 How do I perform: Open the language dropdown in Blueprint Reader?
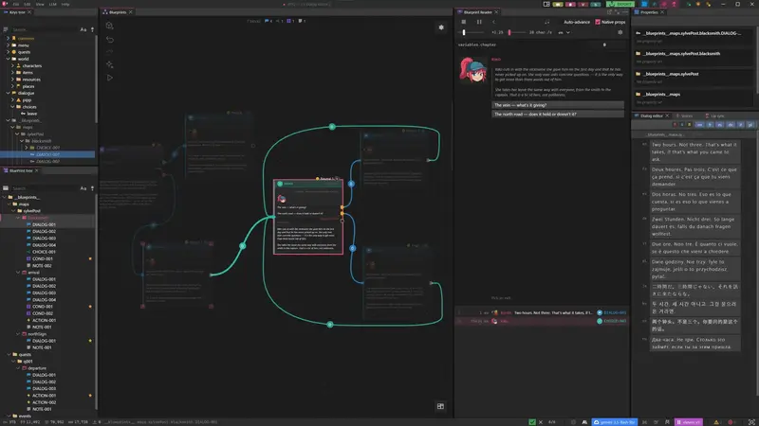tap(564, 32)
